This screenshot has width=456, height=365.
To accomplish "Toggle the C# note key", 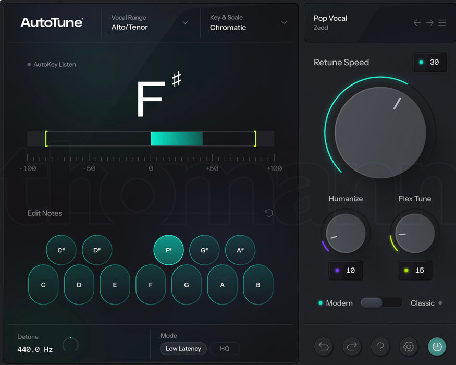I will pos(61,250).
